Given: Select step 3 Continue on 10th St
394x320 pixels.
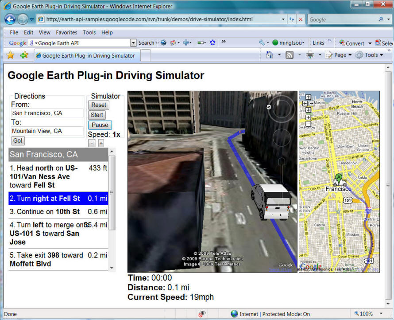Looking at the screenshot, I should tap(58, 211).
